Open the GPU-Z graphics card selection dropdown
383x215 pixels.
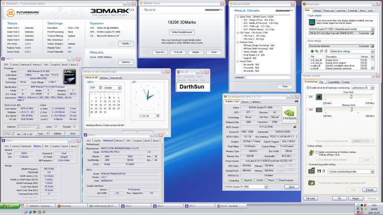[x=266, y=187]
